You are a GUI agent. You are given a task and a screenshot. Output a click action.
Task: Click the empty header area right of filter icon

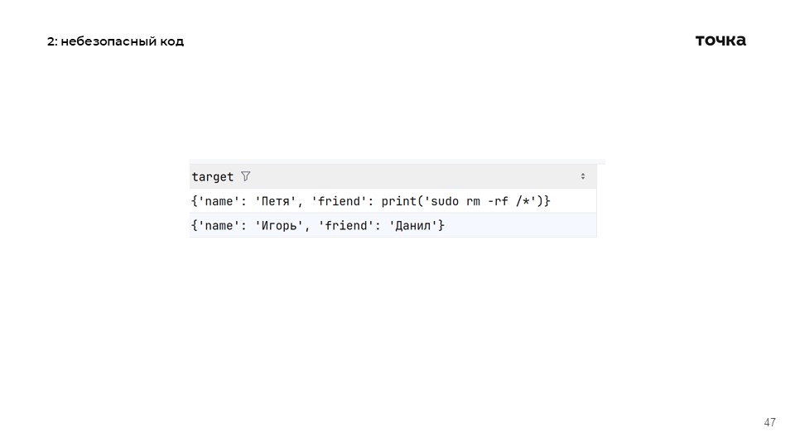pyautogui.click(x=414, y=176)
